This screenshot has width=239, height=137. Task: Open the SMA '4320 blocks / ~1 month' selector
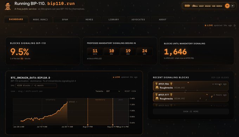(x=36, y=86)
